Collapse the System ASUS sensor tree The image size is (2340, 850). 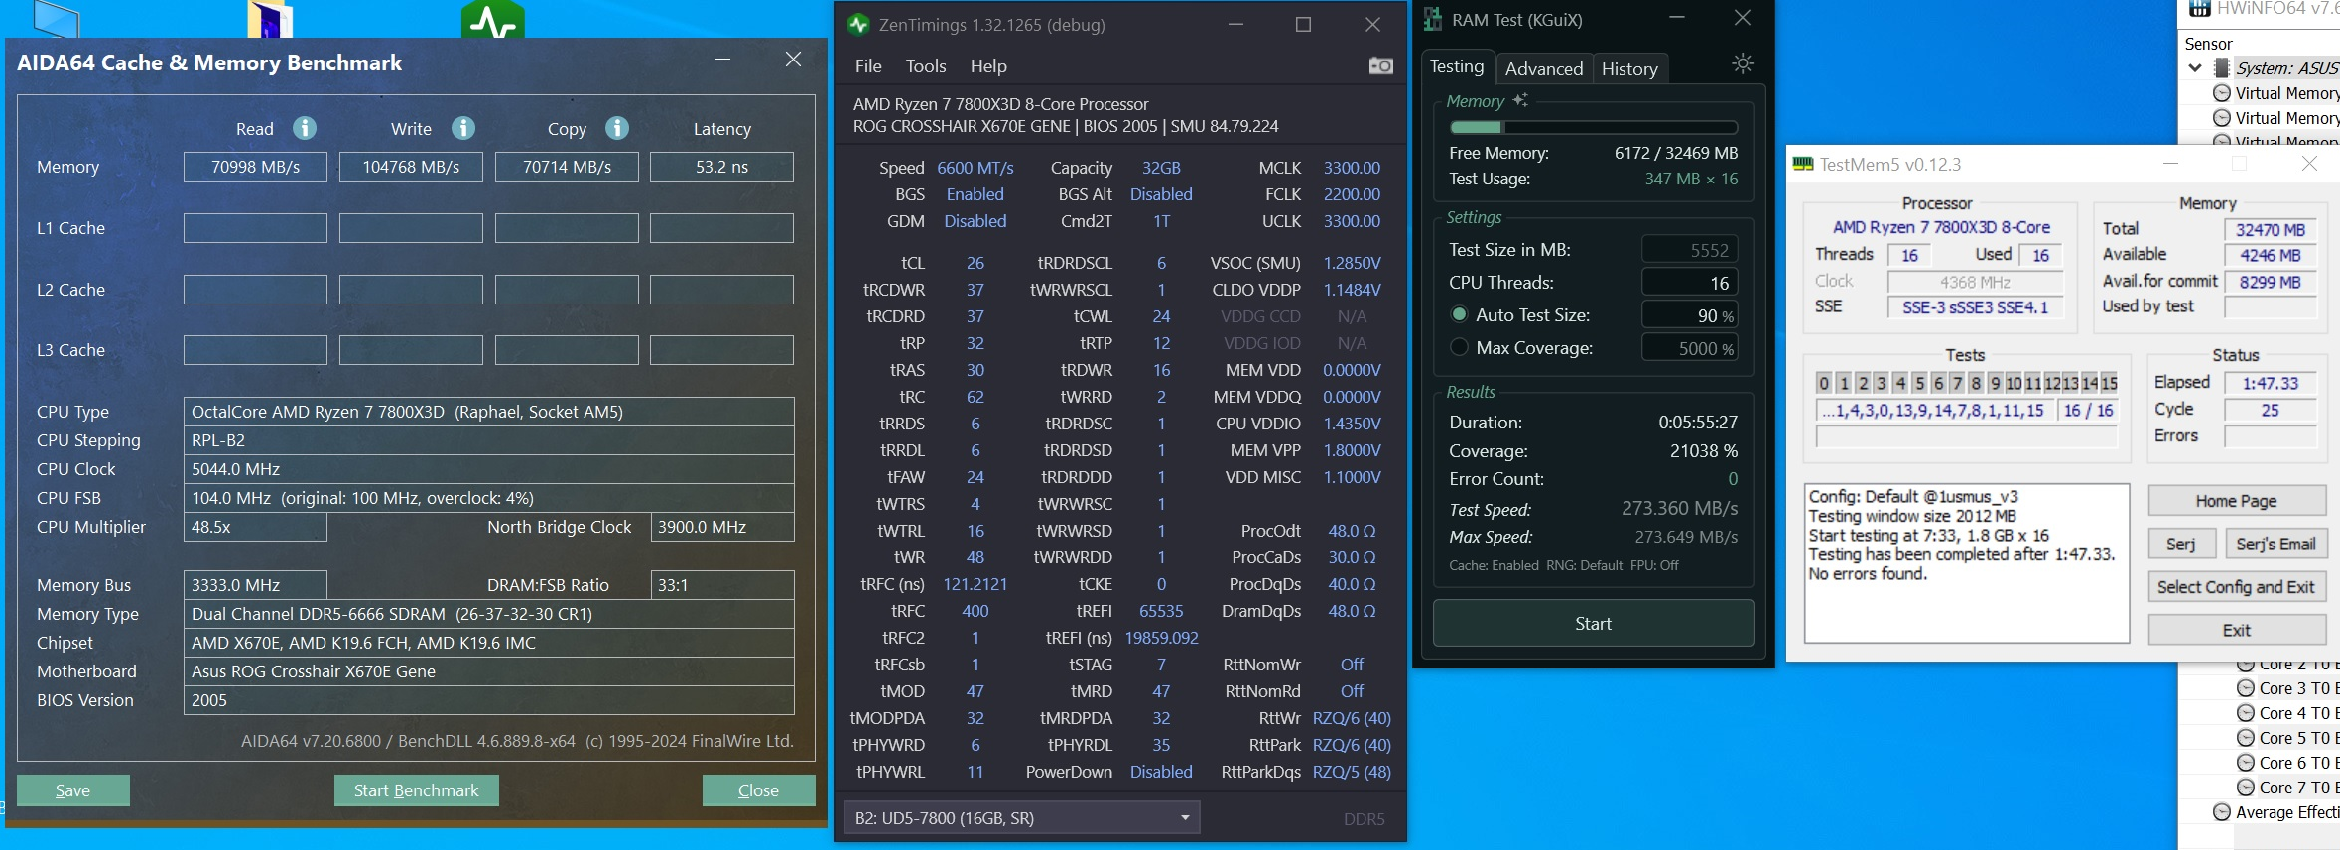[x=2195, y=68]
